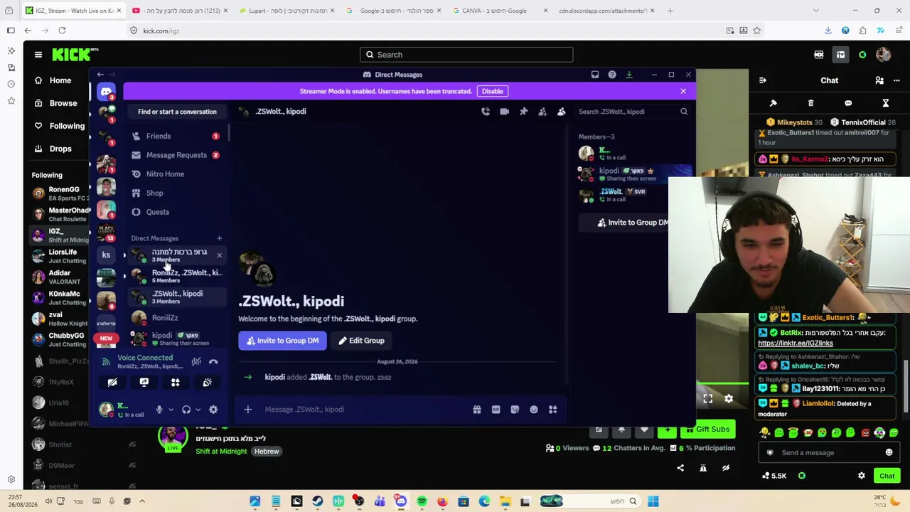Open headphone output options arrow
This screenshot has width=910, height=512.
[198, 410]
